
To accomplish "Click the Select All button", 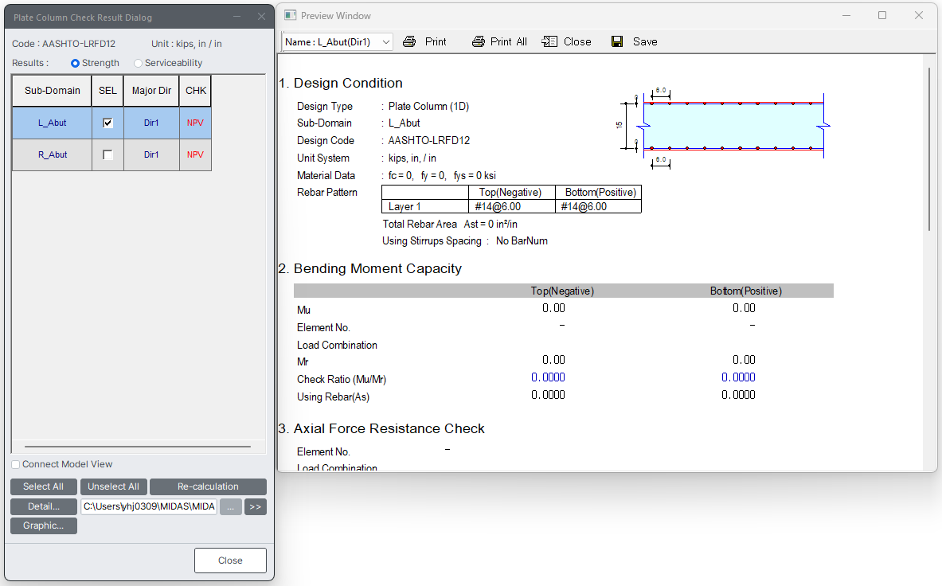I will point(43,486).
